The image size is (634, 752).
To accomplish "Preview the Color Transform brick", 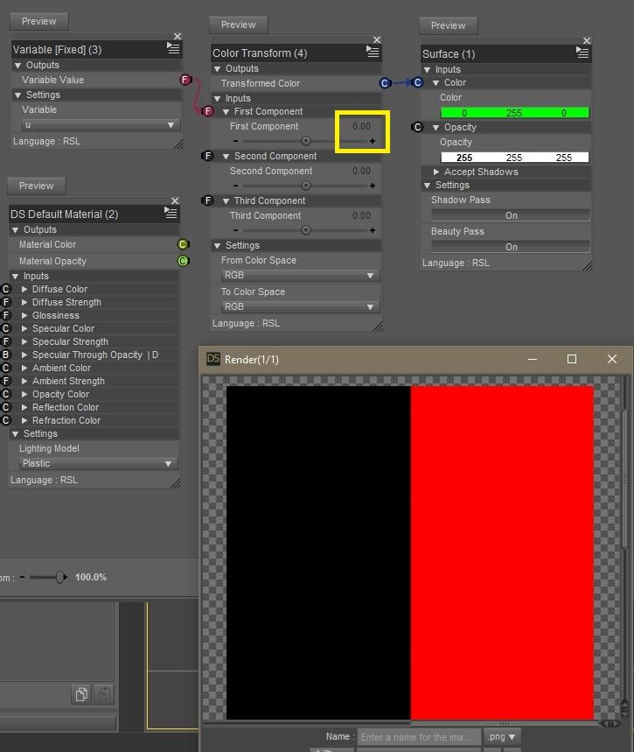I will click(x=238, y=25).
